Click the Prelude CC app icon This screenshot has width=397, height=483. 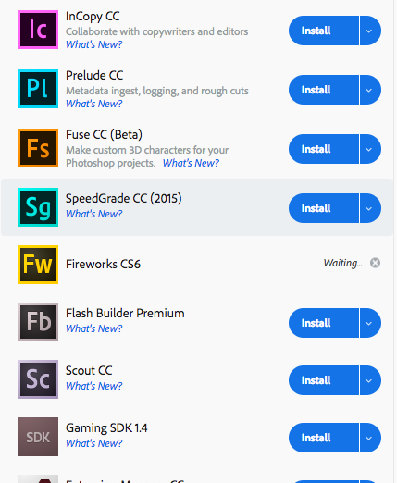(x=38, y=89)
